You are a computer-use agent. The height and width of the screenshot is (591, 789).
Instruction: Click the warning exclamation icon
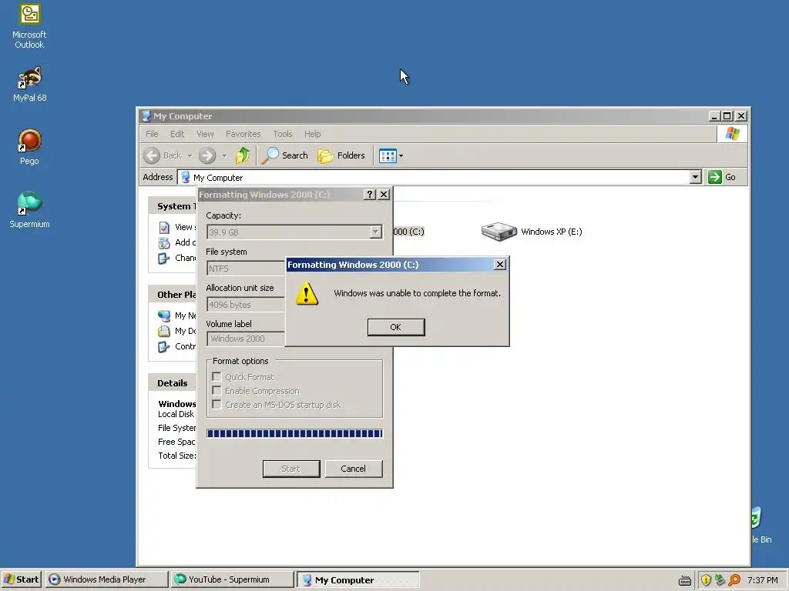click(x=307, y=293)
